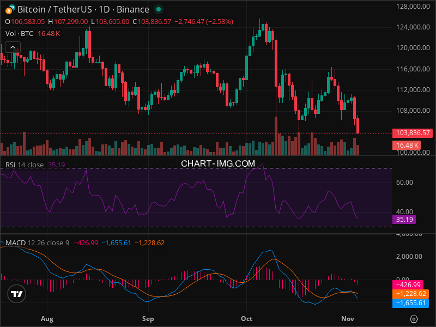436x327 pixels.
Task: Click the Aug label on time axis
Action: click(47, 318)
